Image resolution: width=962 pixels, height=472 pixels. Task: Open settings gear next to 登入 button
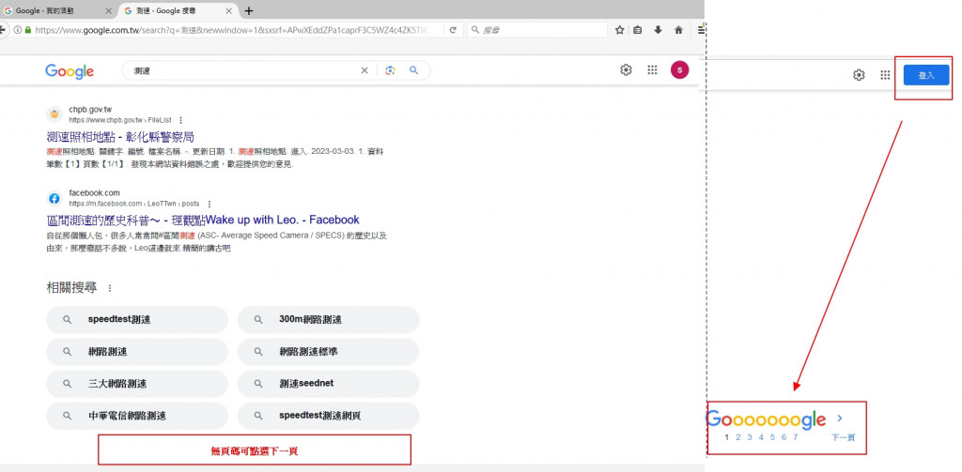[859, 75]
